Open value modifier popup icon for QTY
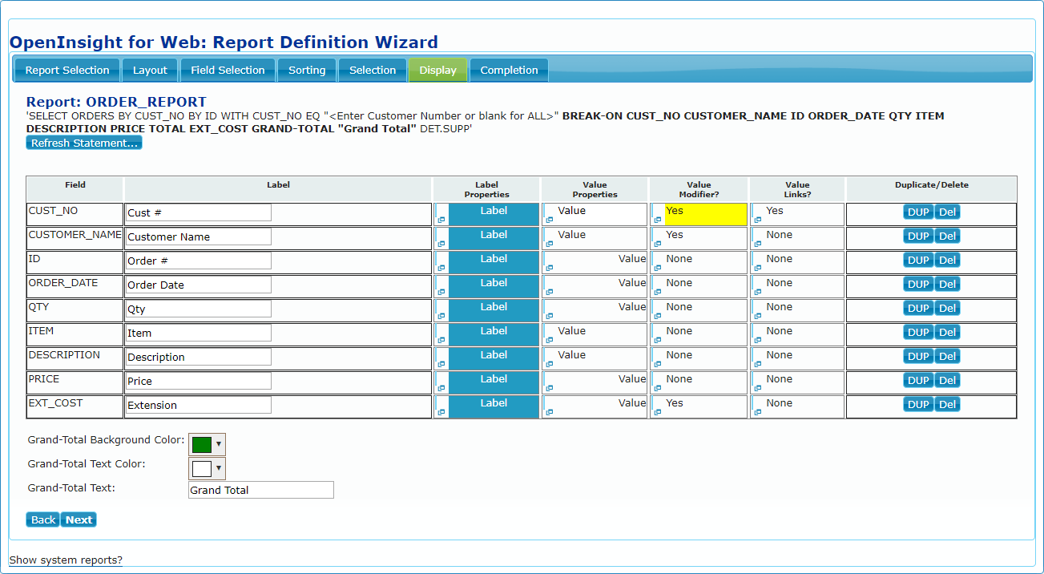 (658, 316)
